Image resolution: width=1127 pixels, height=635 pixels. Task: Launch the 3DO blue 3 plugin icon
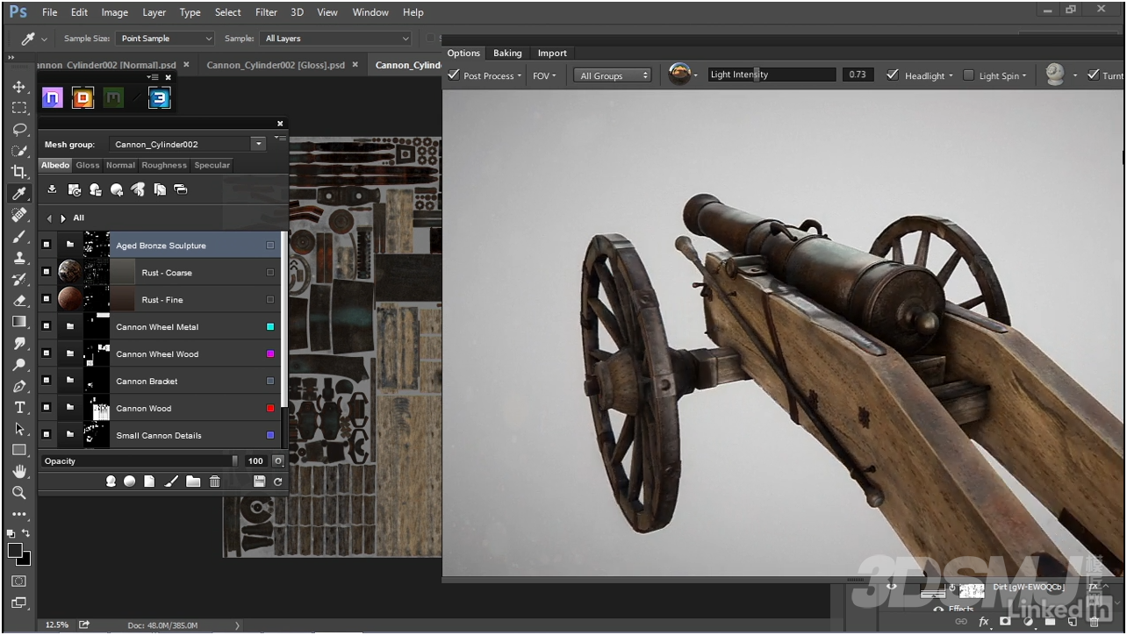click(159, 98)
